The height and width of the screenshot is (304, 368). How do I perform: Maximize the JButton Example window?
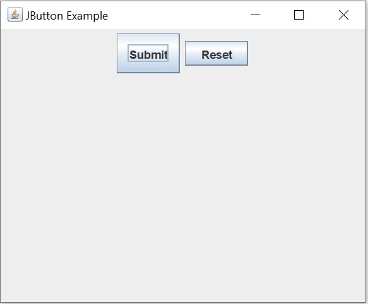coord(299,15)
